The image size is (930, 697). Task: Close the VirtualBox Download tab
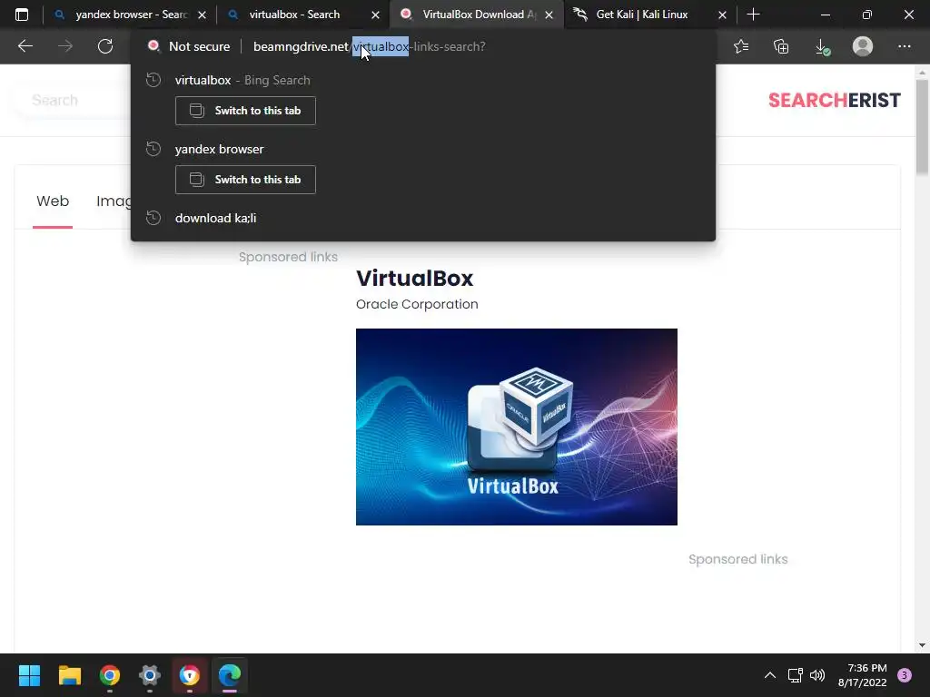[549, 15]
